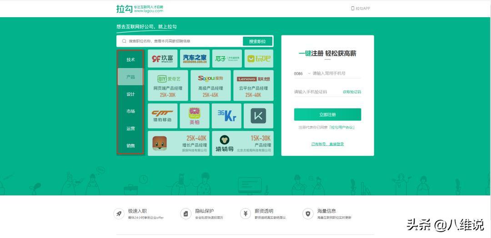Choose the 运营 category tab
The image size is (491, 238).
pos(130,129)
